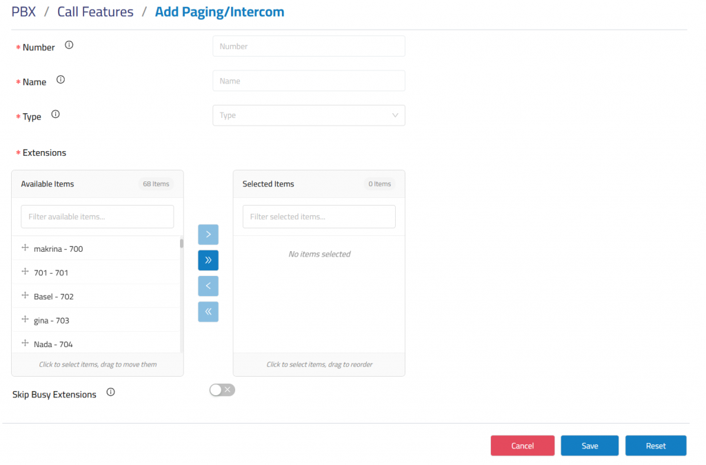Open the Type dropdown
Viewport: 706px width, 465px height.
[x=308, y=115]
